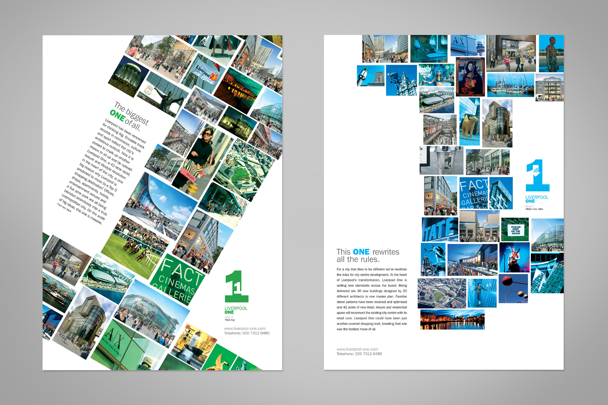This screenshot has width=608, height=405.
Task: Click the 'Make new rules' tagline
Action: click(x=534, y=209)
